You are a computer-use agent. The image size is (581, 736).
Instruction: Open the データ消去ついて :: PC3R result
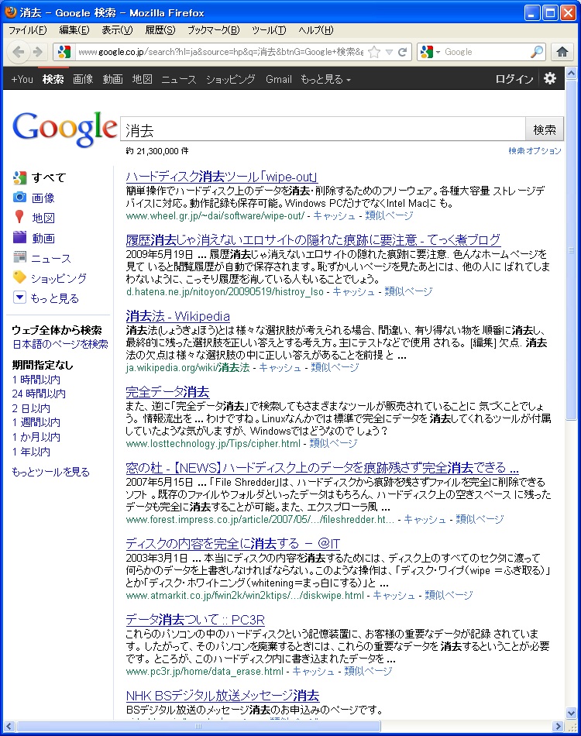point(195,620)
